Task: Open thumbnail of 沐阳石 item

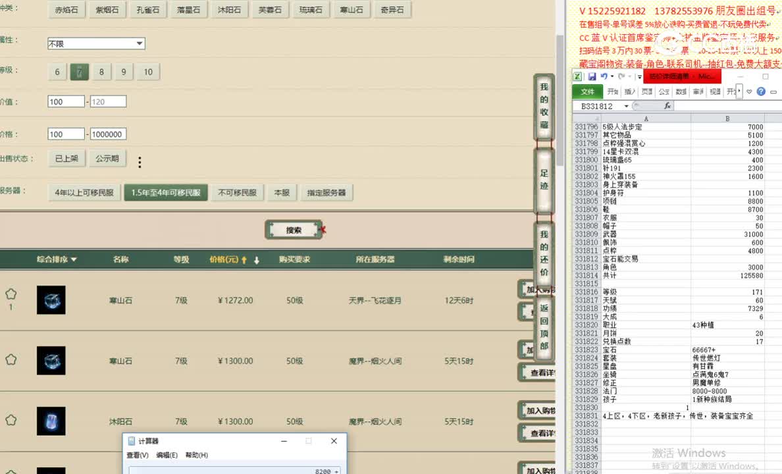Action: (x=51, y=421)
